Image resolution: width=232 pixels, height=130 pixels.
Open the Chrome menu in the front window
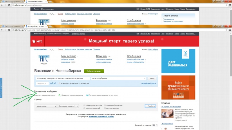(x=230, y=30)
